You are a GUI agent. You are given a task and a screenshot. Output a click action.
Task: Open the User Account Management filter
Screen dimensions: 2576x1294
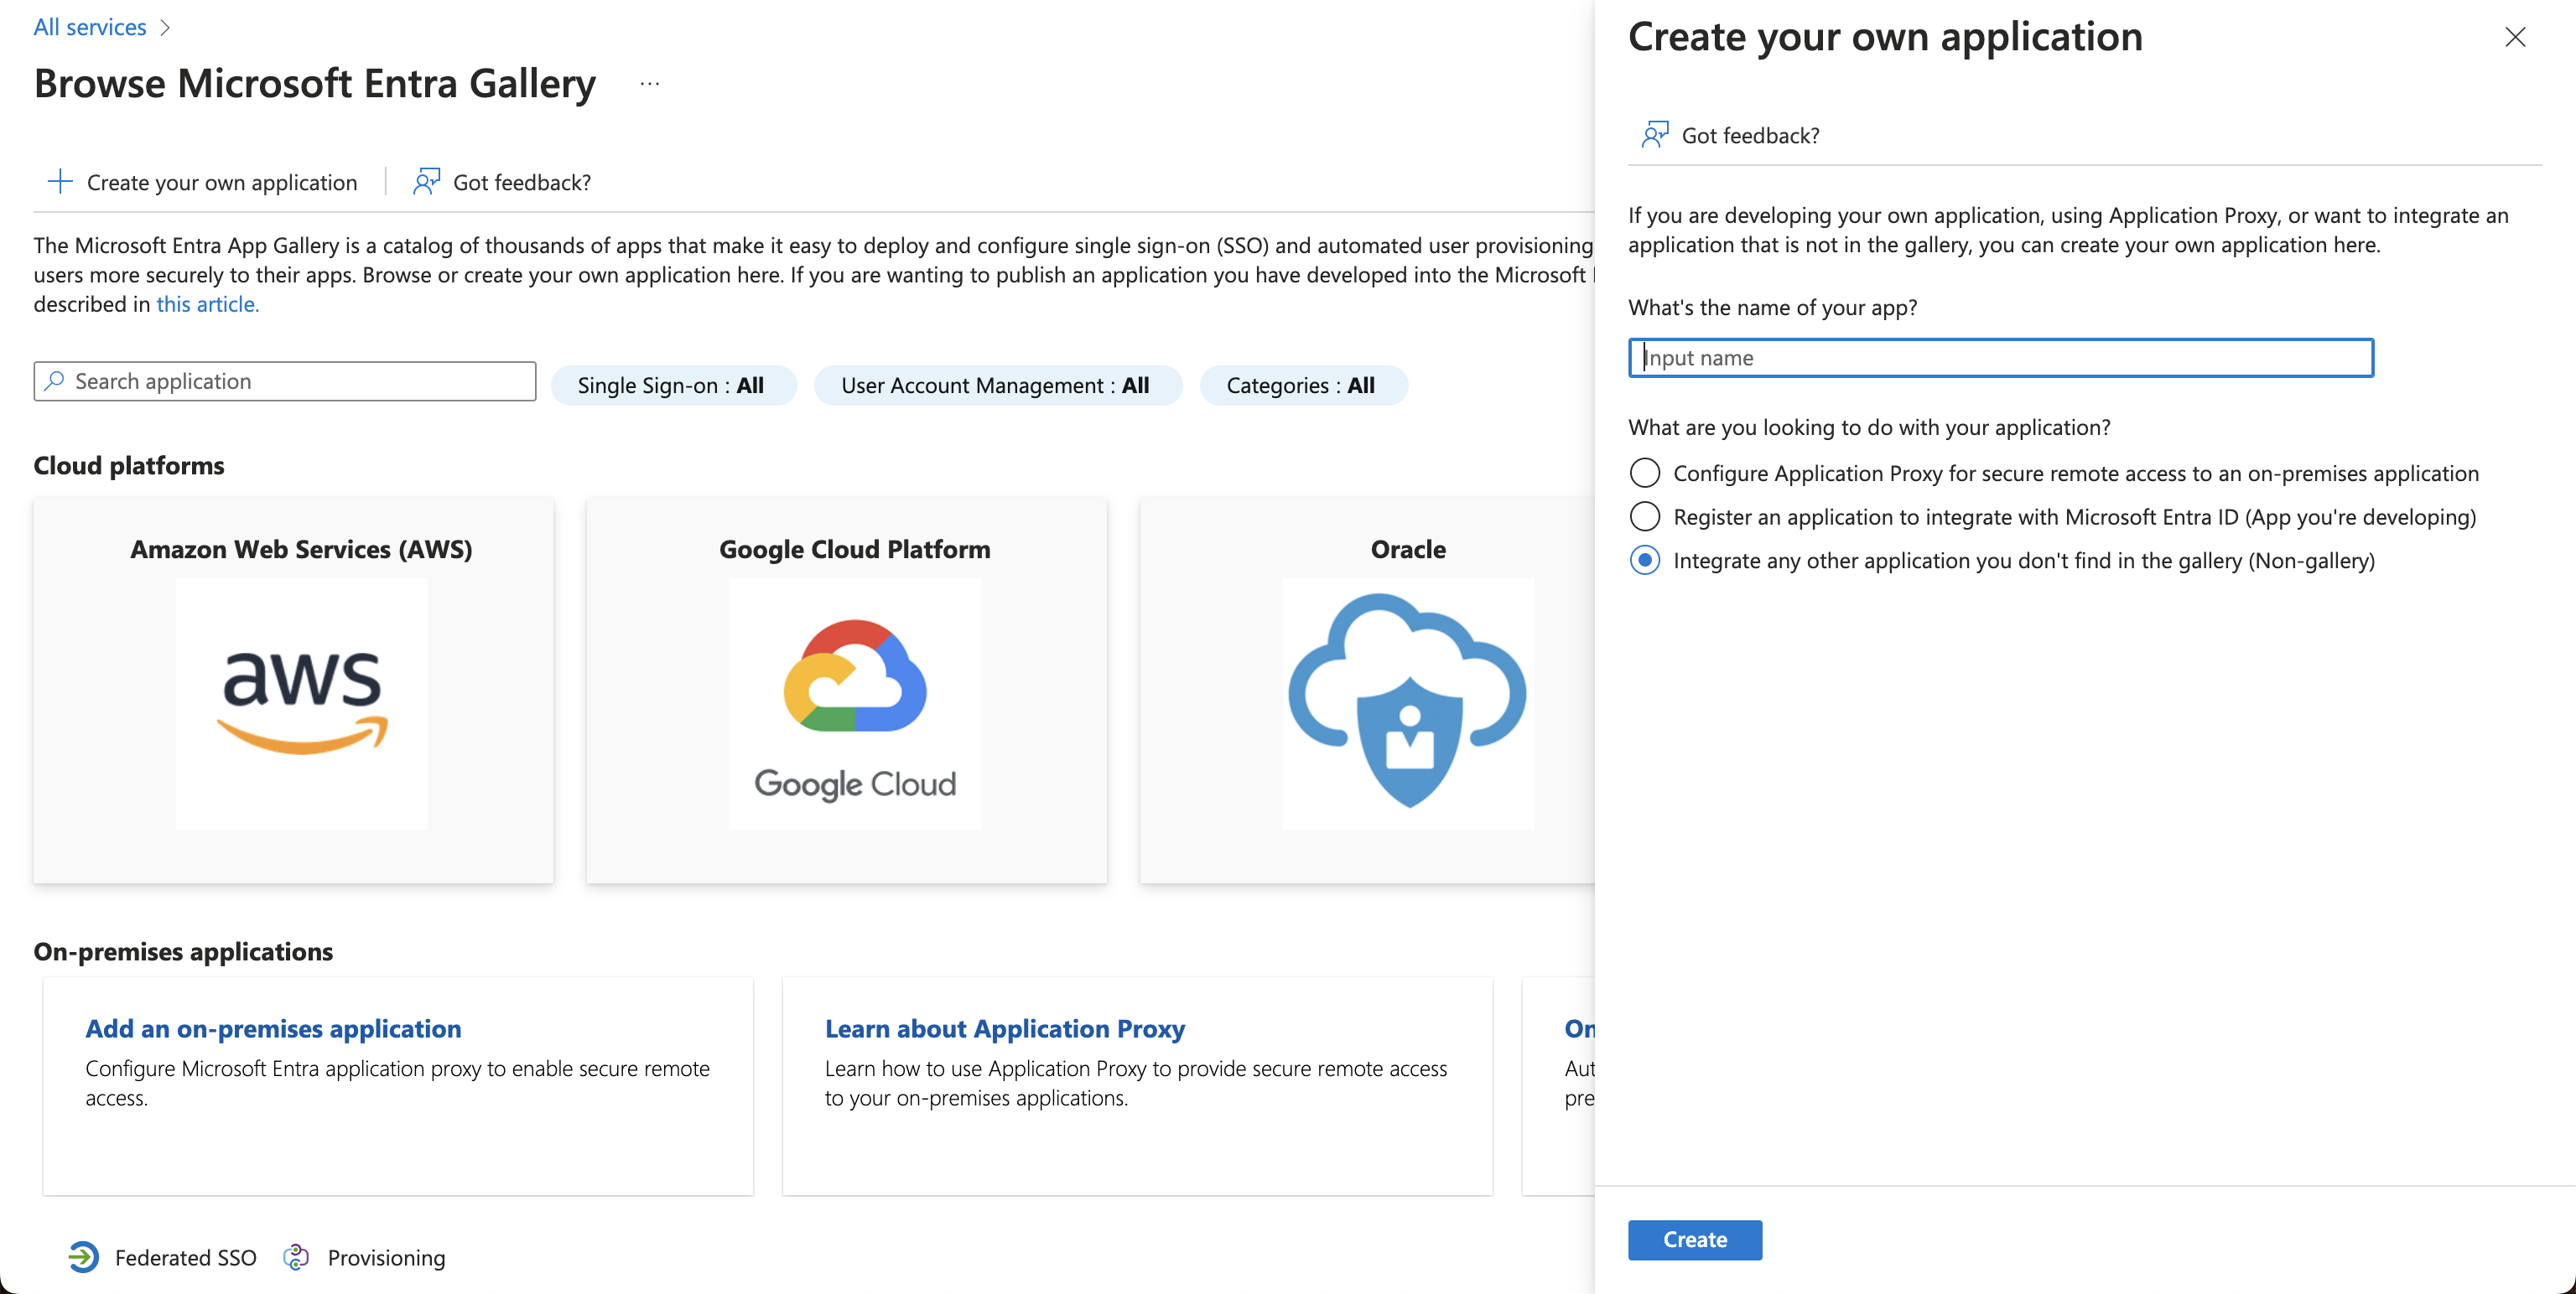point(997,385)
